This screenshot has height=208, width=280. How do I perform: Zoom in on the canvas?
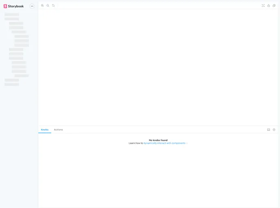tap(42, 6)
